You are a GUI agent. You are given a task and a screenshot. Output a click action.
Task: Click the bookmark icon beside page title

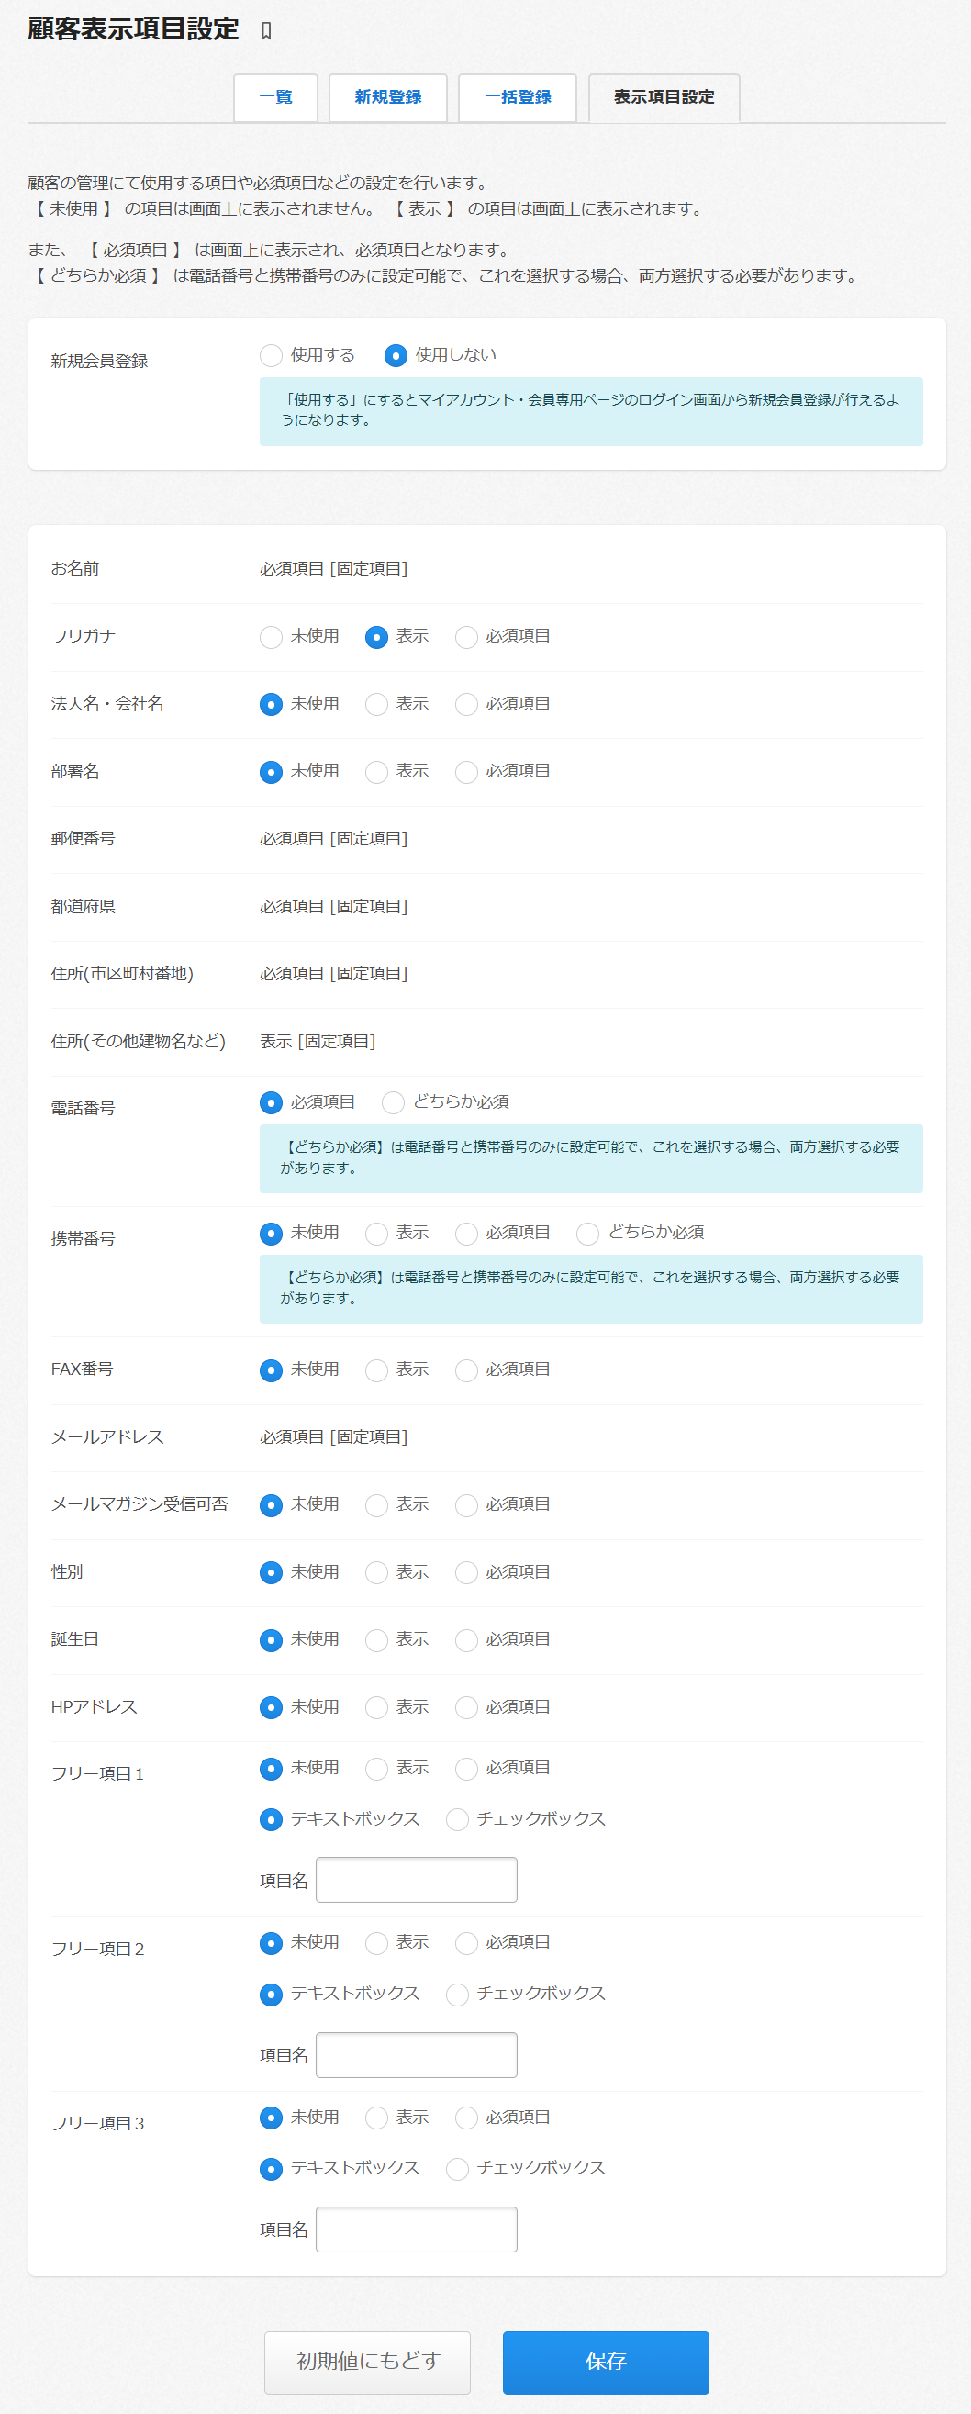click(x=266, y=31)
